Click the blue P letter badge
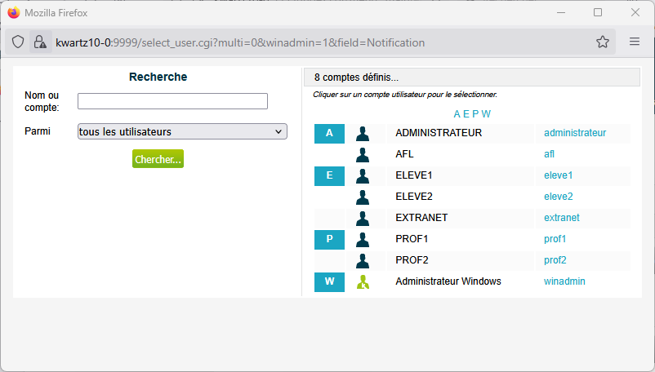 point(330,240)
